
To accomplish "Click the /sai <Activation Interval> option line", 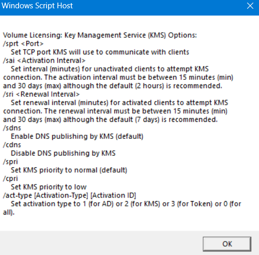I will point(44,61).
